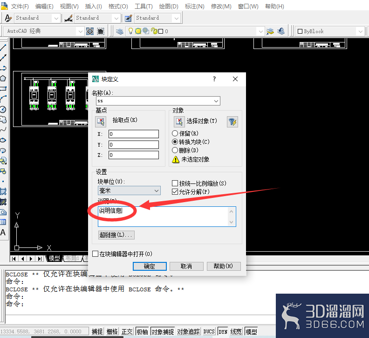Select the Line draw tool
Image resolution: width=369 pixels, height=338 pixels.
(3, 48)
